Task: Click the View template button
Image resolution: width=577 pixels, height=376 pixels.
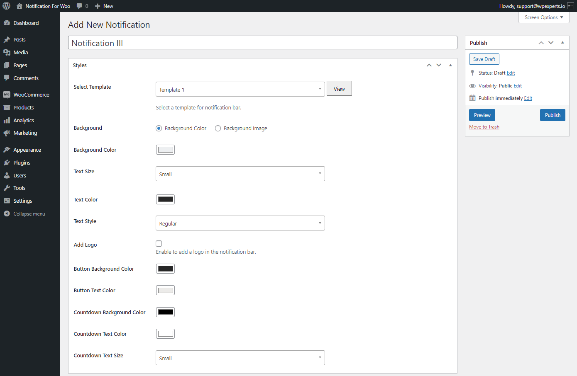Action: (x=339, y=89)
